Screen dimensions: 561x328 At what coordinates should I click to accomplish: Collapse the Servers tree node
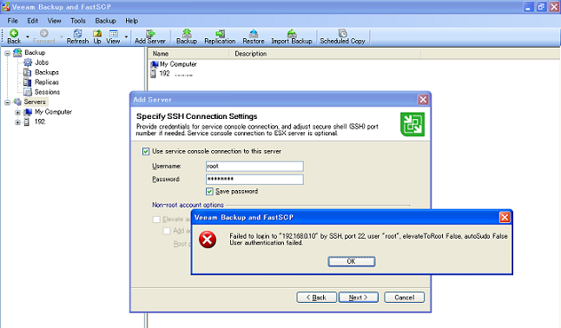pyautogui.click(x=7, y=102)
